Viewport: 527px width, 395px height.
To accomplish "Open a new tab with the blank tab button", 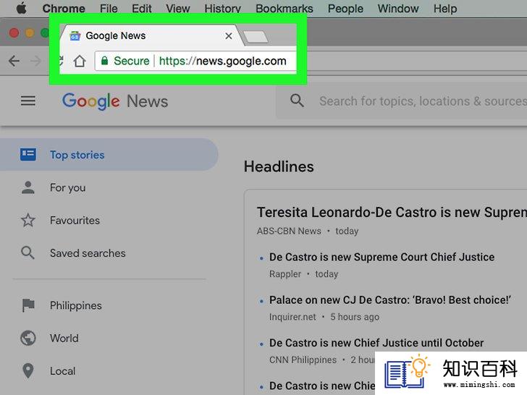I will pos(256,37).
